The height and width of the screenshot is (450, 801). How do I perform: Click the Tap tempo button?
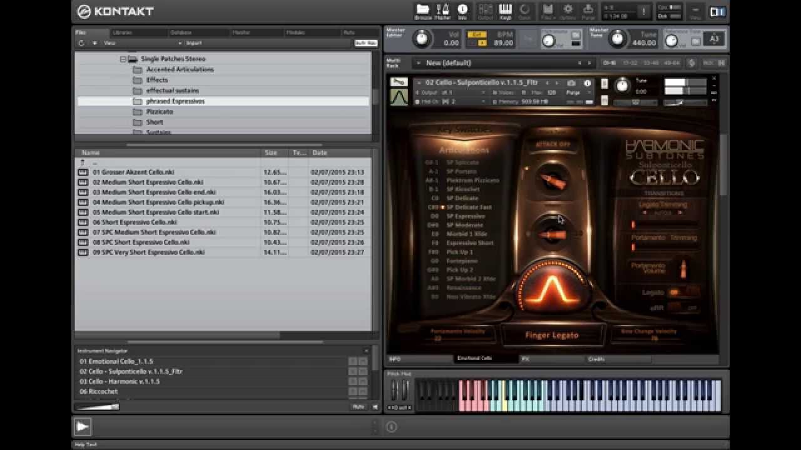click(x=528, y=39)
